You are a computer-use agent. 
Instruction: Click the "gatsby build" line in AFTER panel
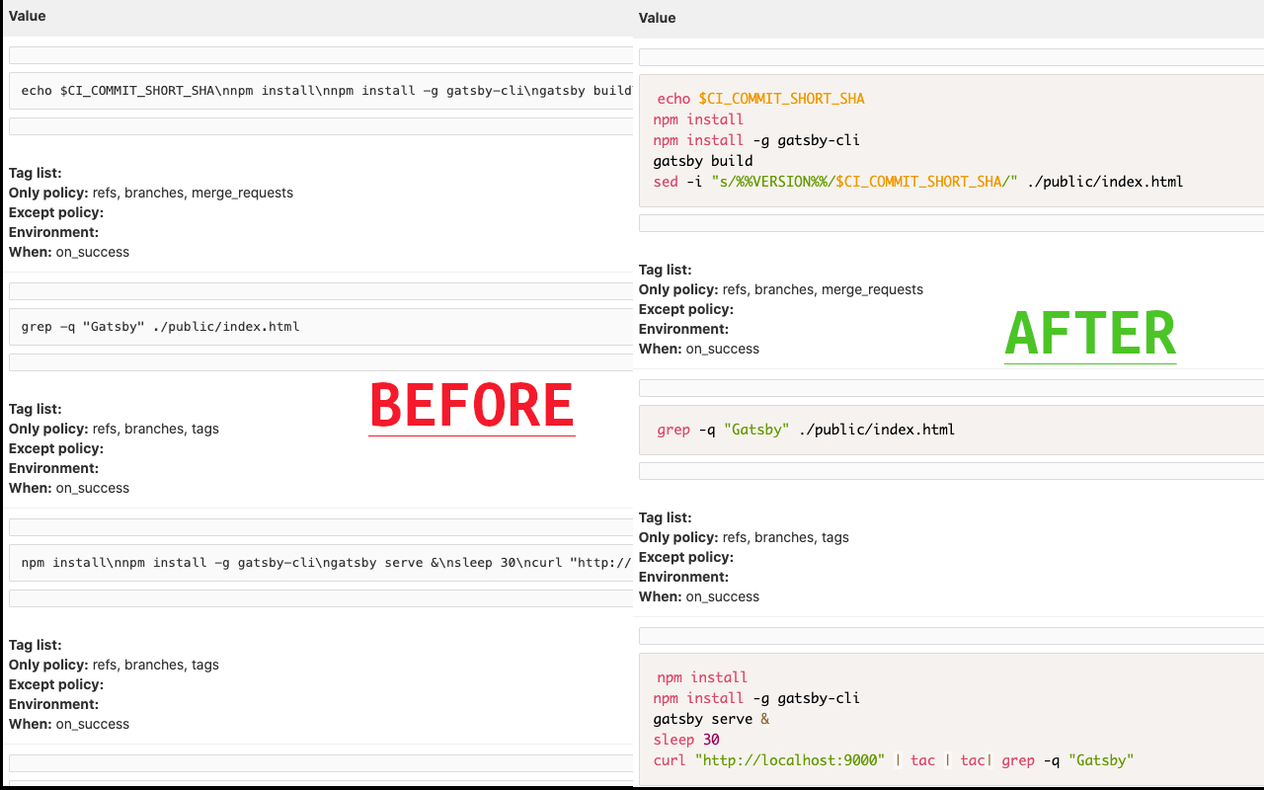(x=703, y=161)
